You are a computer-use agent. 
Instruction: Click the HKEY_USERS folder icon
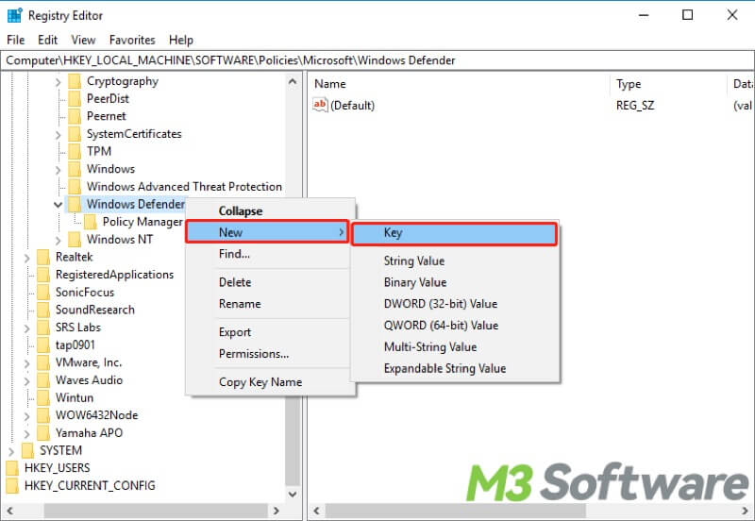pos(12,468)
